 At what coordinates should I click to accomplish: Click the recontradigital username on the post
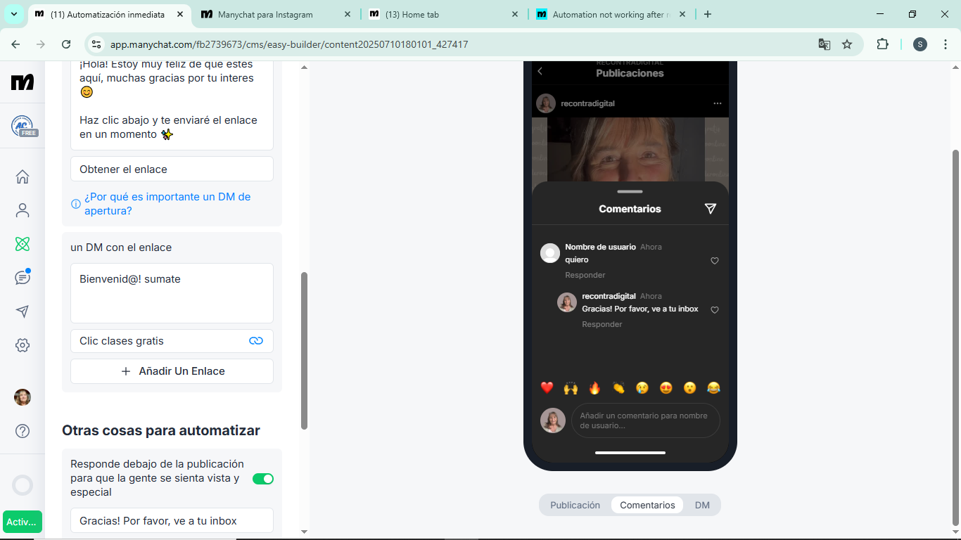click(x=587, y=103)
